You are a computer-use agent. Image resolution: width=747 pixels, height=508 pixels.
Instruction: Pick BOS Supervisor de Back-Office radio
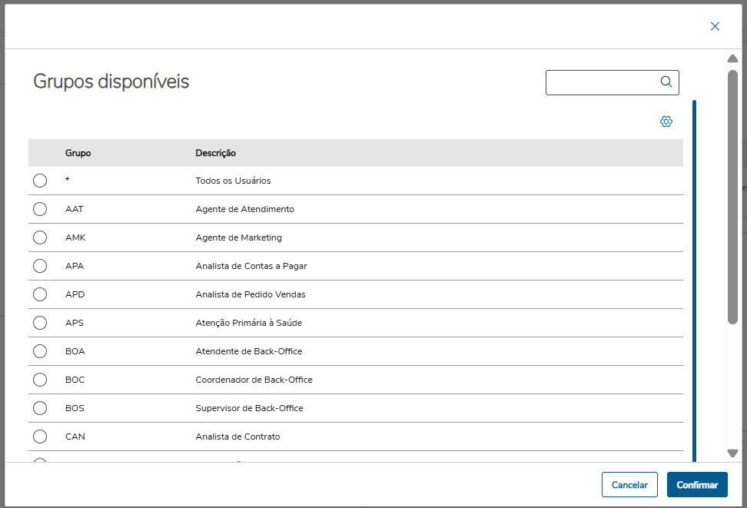(40, 408)
